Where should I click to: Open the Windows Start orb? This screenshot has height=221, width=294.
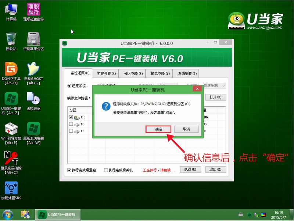[8, 215]
